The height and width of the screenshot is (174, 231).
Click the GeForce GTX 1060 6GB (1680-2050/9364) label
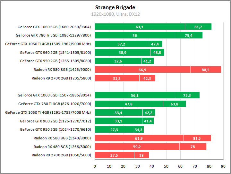(55, 27)
